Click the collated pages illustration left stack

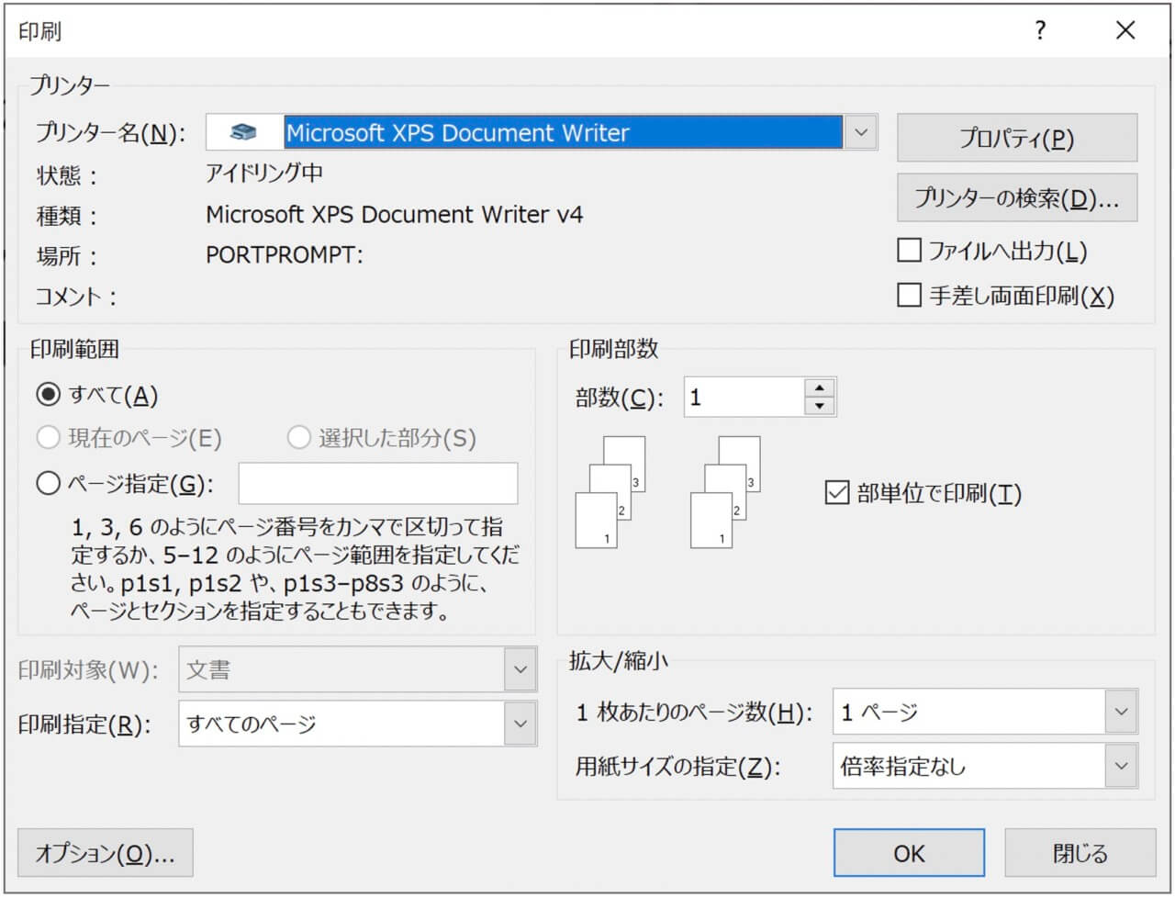pyautogui.click(x=610, y=492)
